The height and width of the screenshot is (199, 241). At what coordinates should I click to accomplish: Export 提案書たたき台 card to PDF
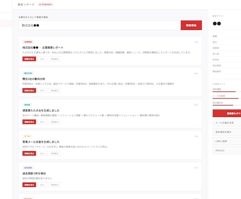(x=54, y=122)
